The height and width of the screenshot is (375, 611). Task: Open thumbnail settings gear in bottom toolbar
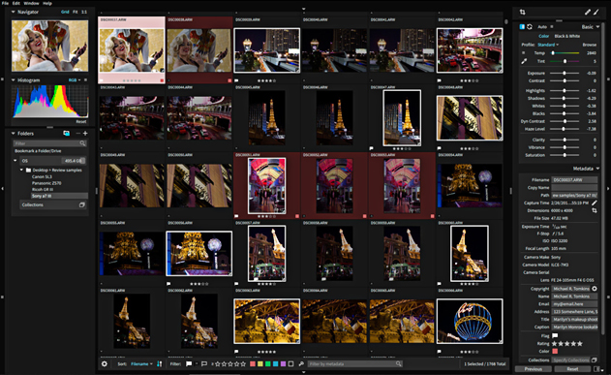[105, 363]
